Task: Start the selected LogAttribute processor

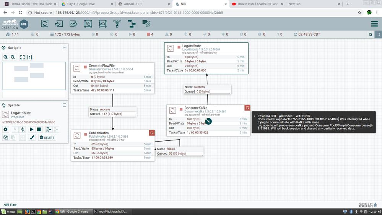Action: coord(31,130)
